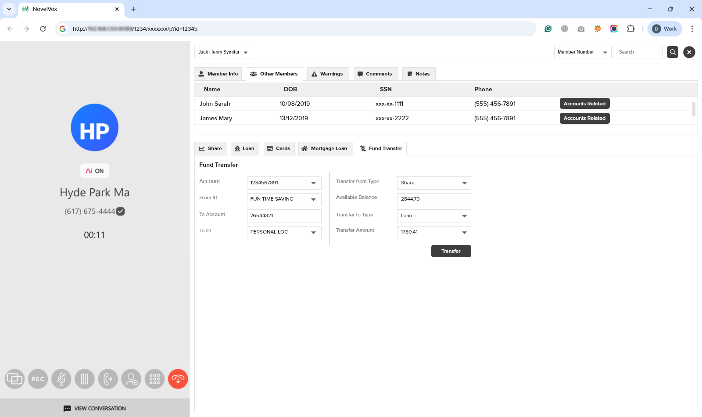
Task: Click the search magnifier icon
Action: 672,52
